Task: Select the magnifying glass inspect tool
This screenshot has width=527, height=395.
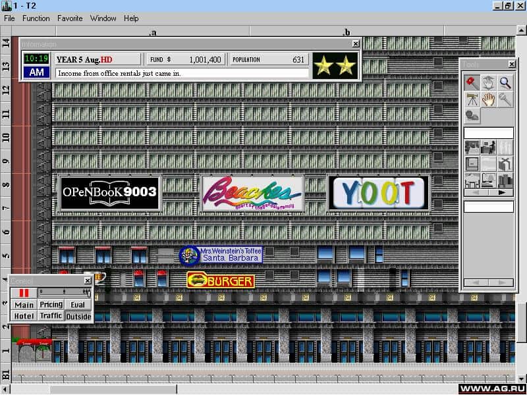Action: pos(505,82)
